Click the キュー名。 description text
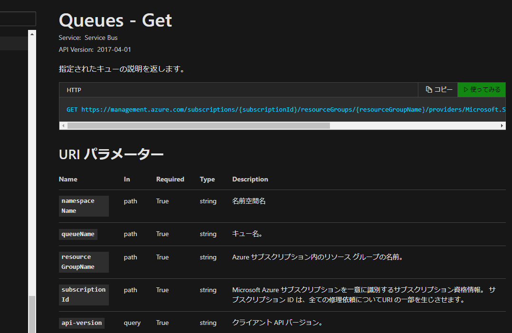The image size is (512, 333). click(247, 234)
